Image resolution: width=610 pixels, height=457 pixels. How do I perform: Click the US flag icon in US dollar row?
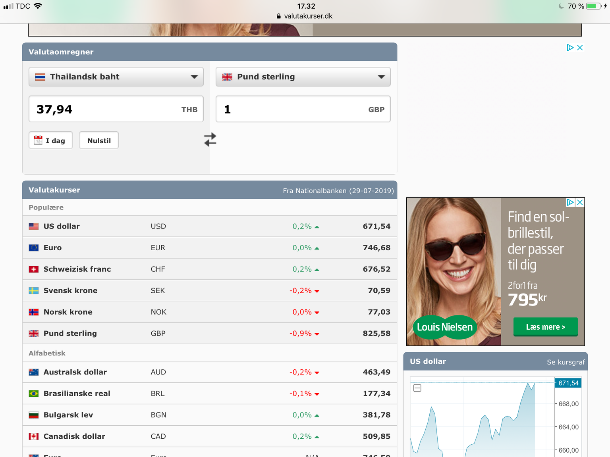34,226
